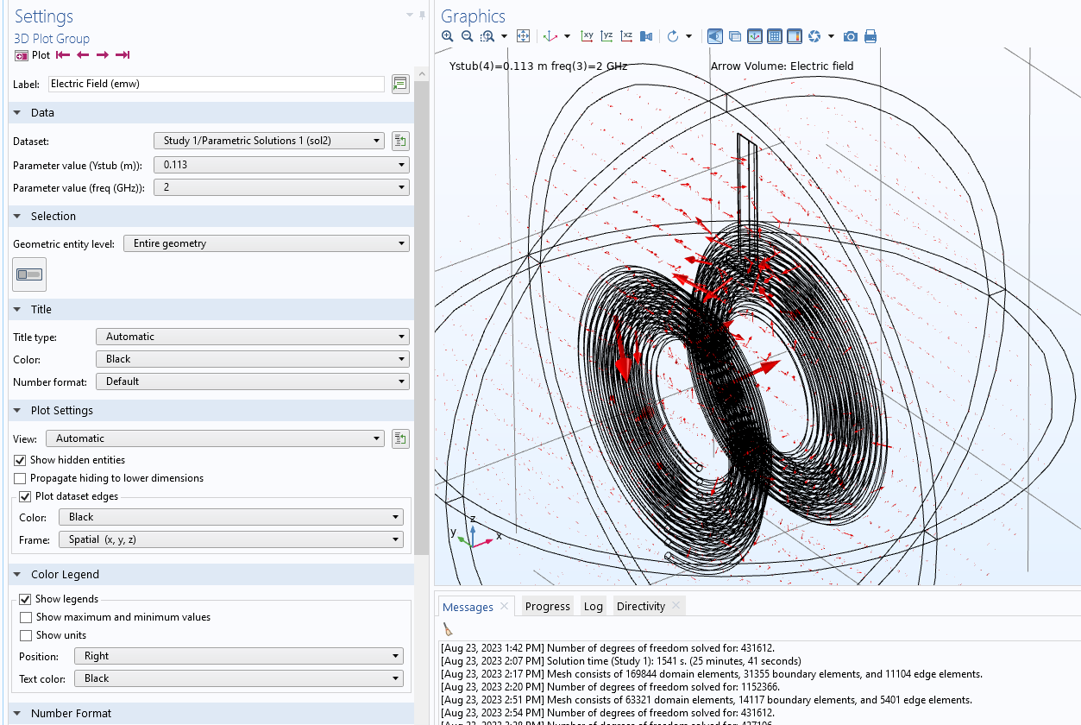The image size is (1081, 725).
Task: Click the Zoom Extents icon
Action: [x=523, y=36]
